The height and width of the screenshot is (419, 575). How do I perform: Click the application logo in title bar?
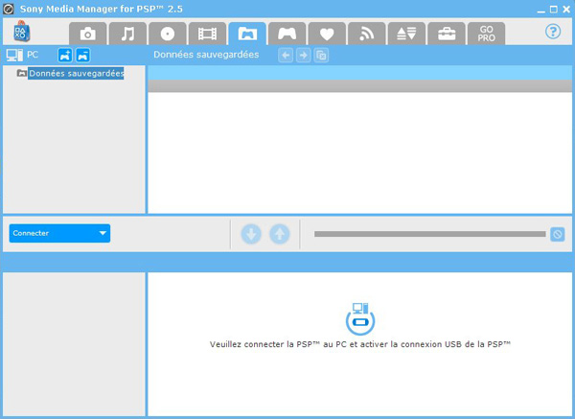point(9,9)
